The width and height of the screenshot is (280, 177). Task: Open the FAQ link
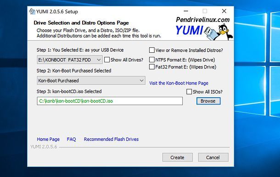[71, 139]
